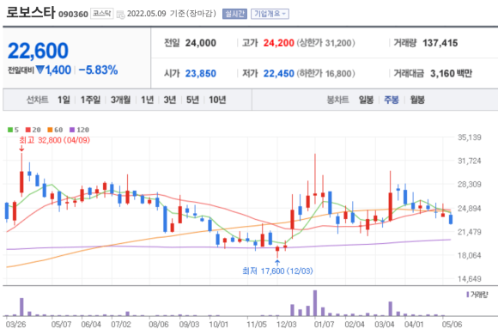Click the 14,649 price axis label
Image resolution: width=498 pixels, height=335 pixels.
(470, 279)
